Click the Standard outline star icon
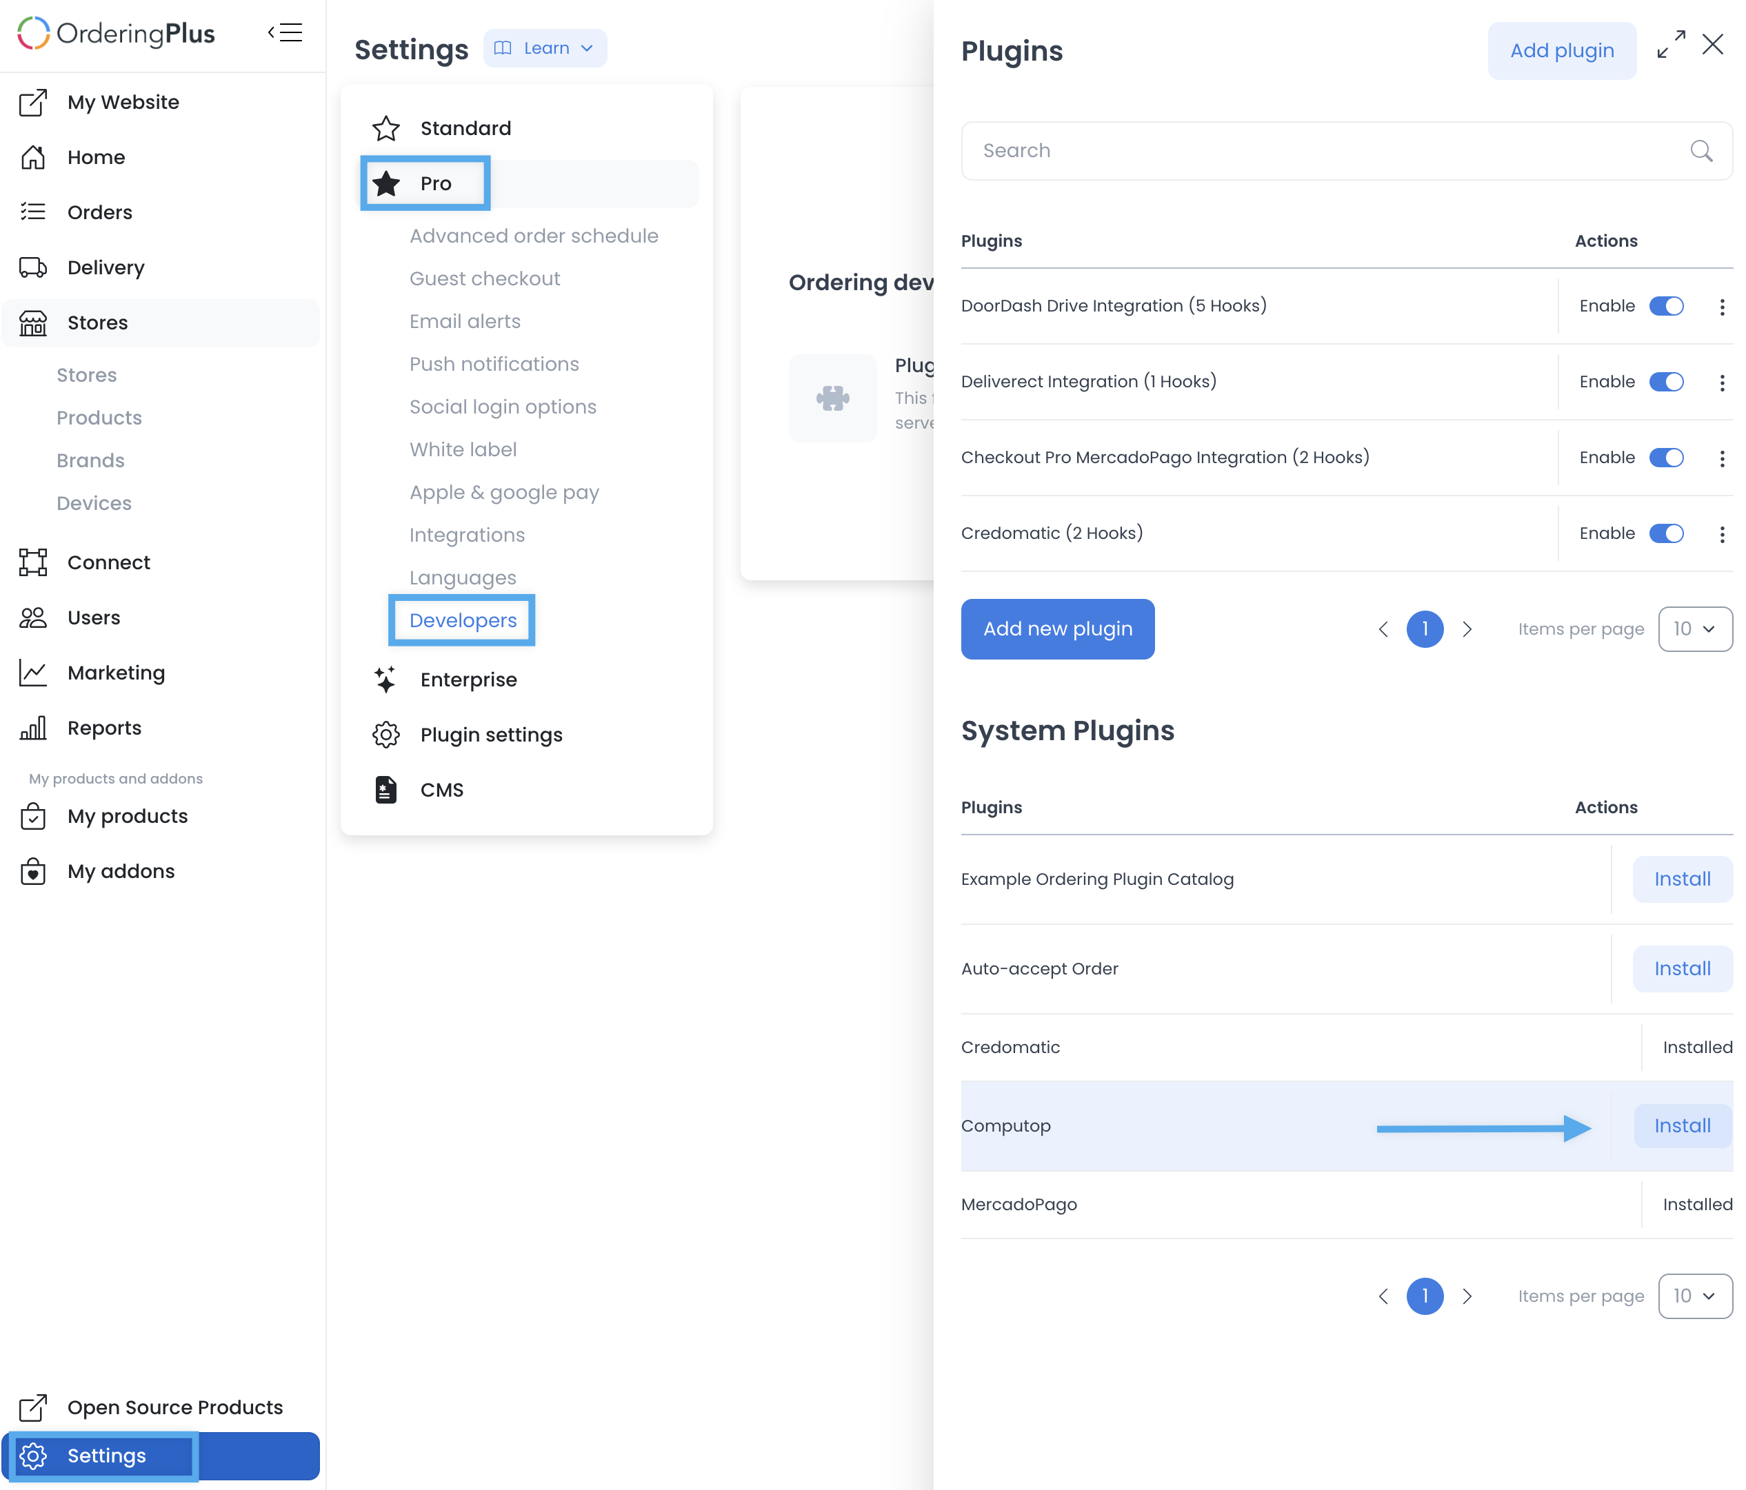 pyautogui.click(x=386, y=128)
